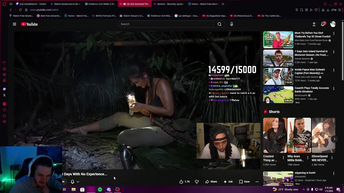Open YouTube notifications bell
The width and height of the screenshot is (344, 193).
tap(323, 24)
